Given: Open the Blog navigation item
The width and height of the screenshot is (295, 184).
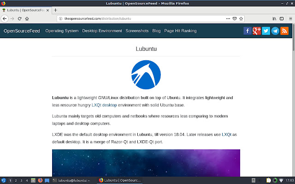Looking at the screenshot, I should pyautogui.click(x=156, y=31).
